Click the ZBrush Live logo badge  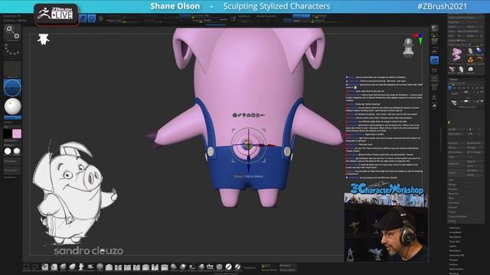point(56,14)
